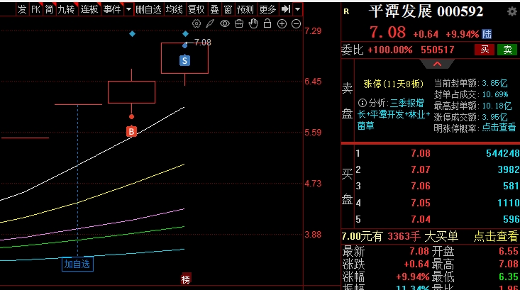Click bid level 4 price 7.05
This screenshot has width=520, height=290.
[421, 203]
